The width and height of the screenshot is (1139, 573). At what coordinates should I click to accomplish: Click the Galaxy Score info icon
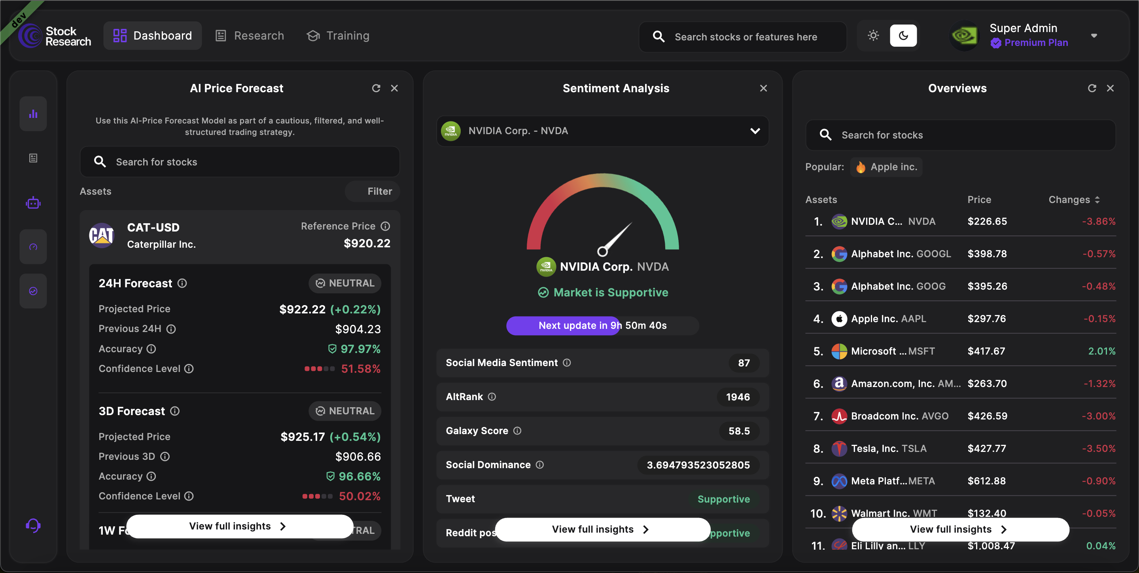click(517, 431)
